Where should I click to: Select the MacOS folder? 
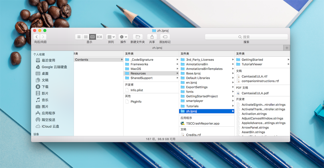[151, 69]
